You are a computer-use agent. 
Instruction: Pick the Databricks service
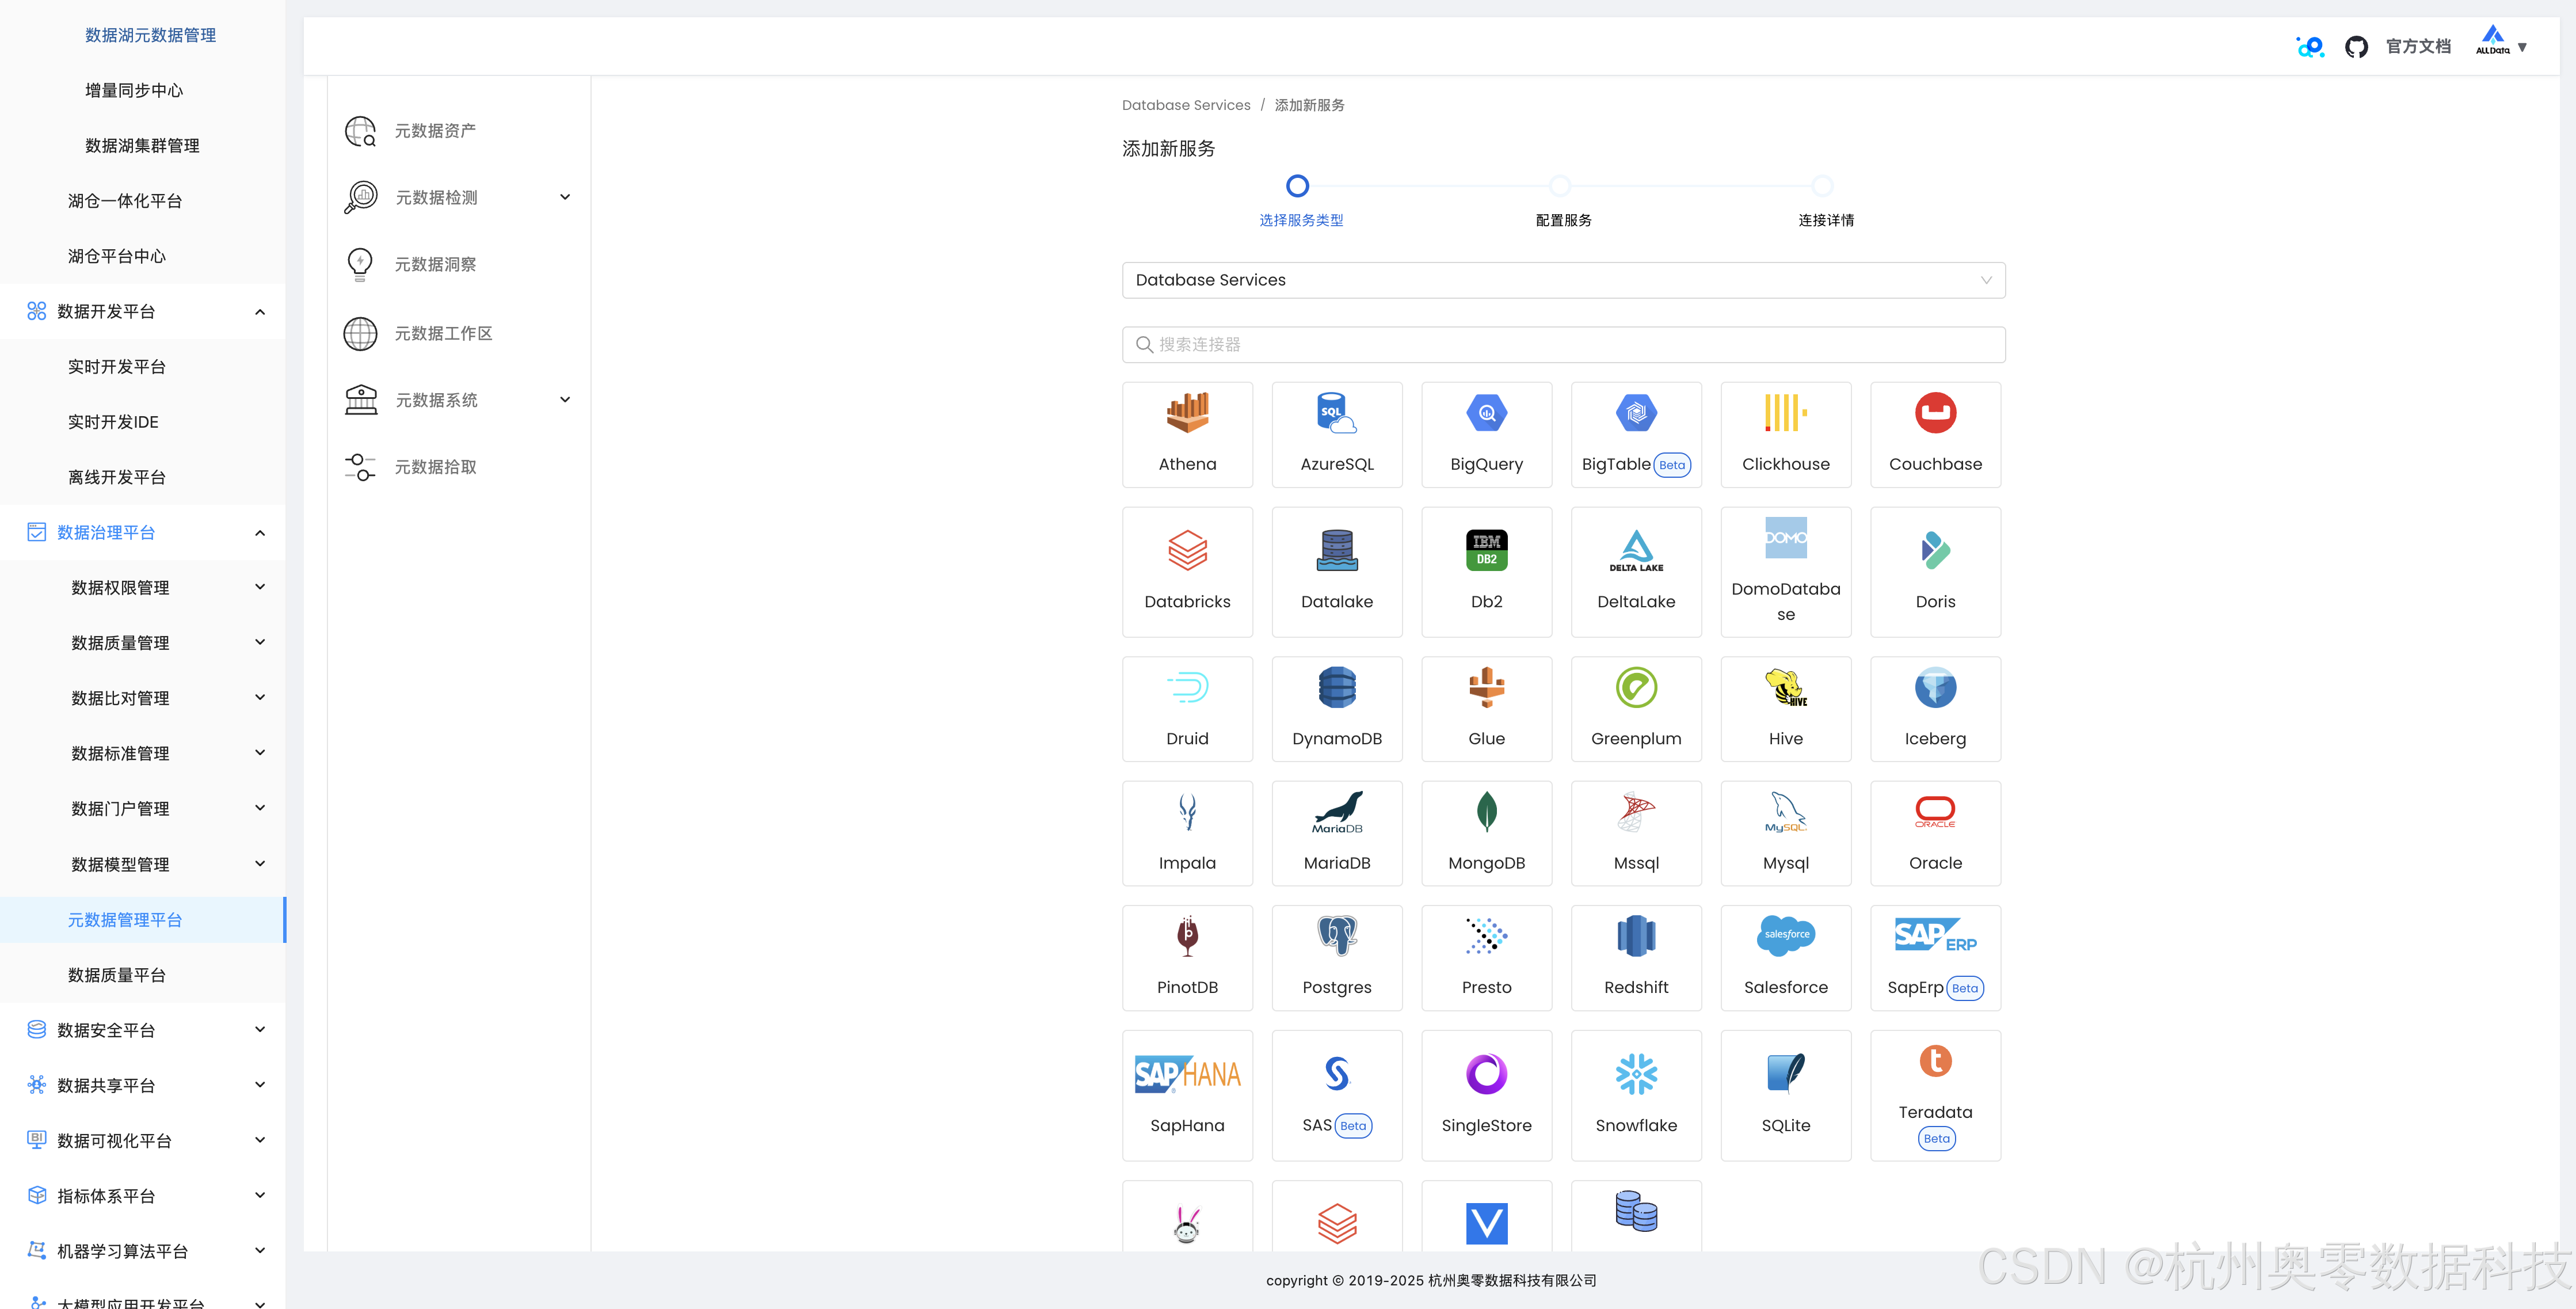coord(1187,572)
